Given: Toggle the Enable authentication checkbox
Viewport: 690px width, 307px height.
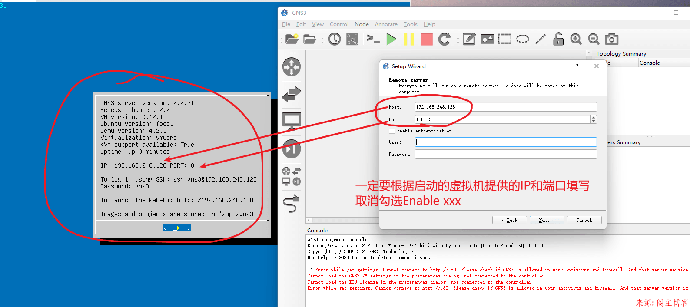Looking at the screenshot, I should tap(392, 131).
